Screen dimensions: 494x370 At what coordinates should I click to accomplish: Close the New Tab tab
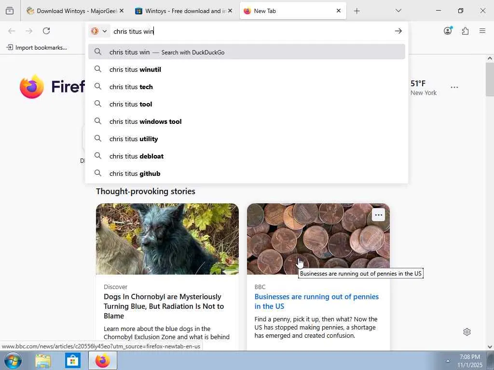(x=339, y=11)
